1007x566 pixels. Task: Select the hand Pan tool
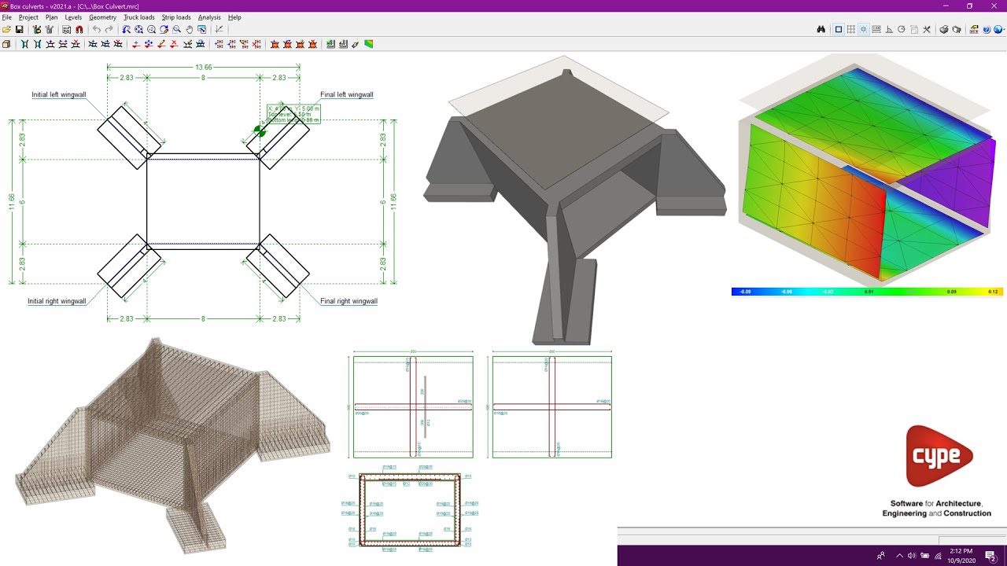coord(190,30)
